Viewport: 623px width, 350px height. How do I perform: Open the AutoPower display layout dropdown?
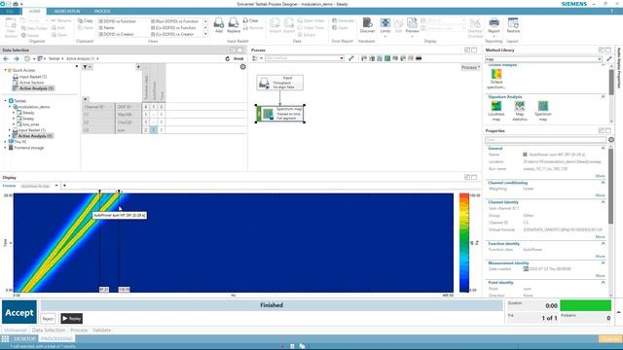(56, 186)
